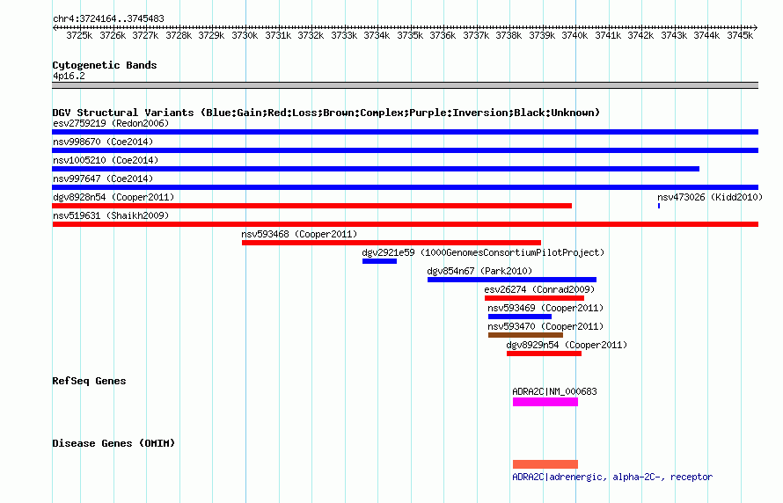This screenshot has height=503, width=783.
Task: Select the red bar under esv26274
Action: point(534,298)
